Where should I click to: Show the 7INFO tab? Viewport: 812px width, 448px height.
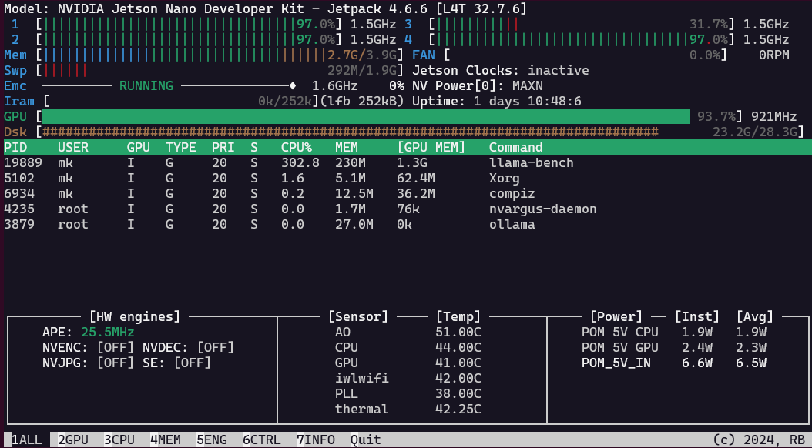(316, 440)
